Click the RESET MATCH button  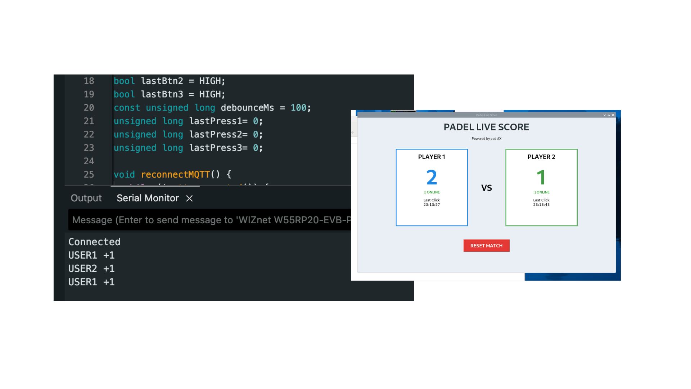click(x=486, y=246)
